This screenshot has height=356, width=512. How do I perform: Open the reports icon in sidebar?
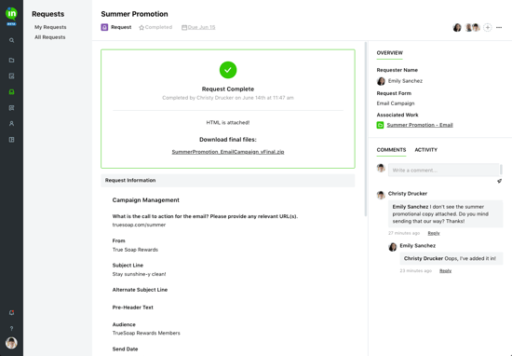point(11,108)
